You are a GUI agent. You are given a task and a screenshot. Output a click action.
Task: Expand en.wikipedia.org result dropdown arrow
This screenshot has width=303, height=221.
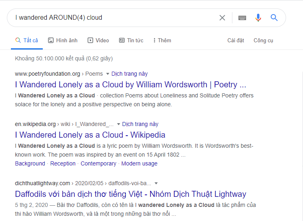coord(119,124)
